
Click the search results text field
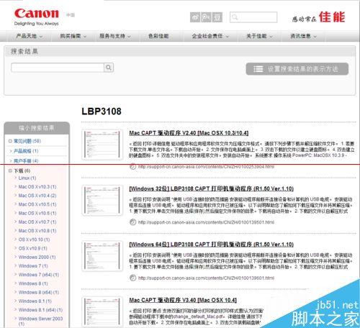point(58,68)
